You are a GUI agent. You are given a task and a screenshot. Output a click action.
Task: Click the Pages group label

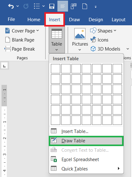[22, 58]
